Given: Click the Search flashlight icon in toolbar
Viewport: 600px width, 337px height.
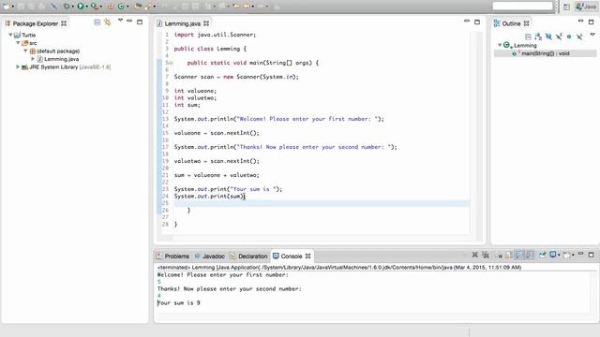Looking at the screenshot, I should pyautogui.click(x=148, y=7).
